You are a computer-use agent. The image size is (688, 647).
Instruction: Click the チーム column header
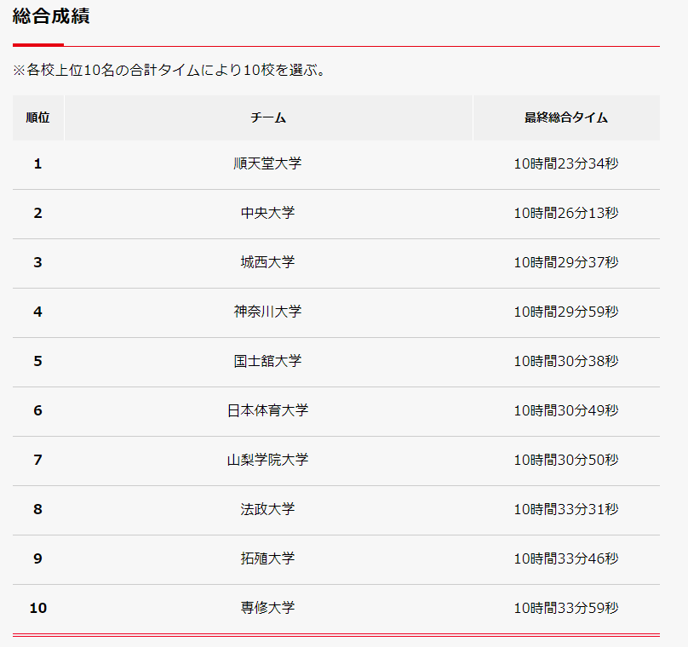[x=268, y=117]
